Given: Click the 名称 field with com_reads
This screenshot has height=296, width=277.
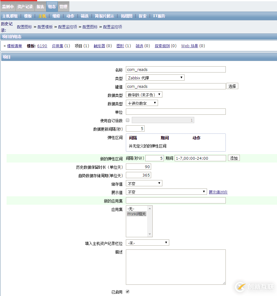Looking at the screenshot, I should click(176, 69).
